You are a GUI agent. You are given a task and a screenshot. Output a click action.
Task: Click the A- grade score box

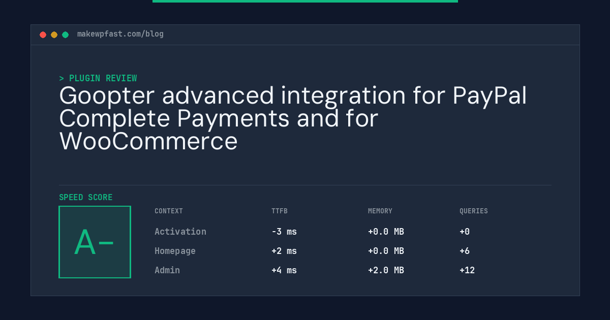[95, 242]
